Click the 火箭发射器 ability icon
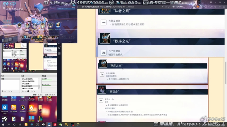Image resolution: width=227 pixels, height=127 pixels. [103, 23]
